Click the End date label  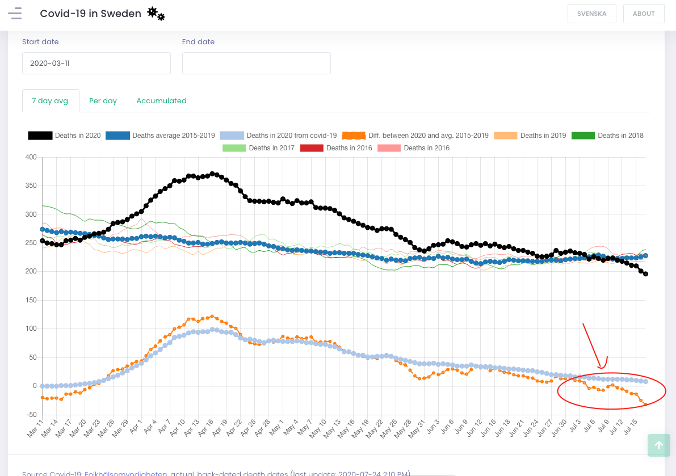click(x=198, y=42)
